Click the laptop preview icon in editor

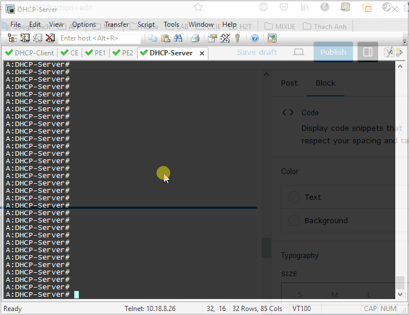click(x=298, y=52)
